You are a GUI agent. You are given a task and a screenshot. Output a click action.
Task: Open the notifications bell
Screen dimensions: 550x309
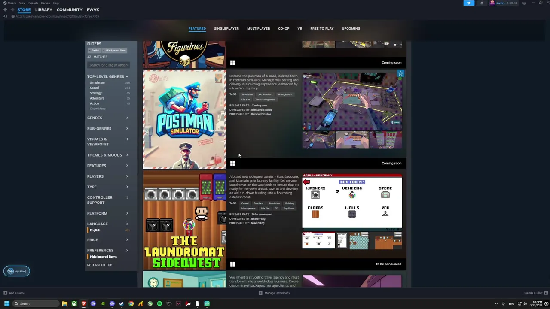482,3
